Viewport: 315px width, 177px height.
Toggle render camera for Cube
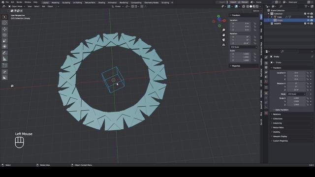[x=312, y=17]
